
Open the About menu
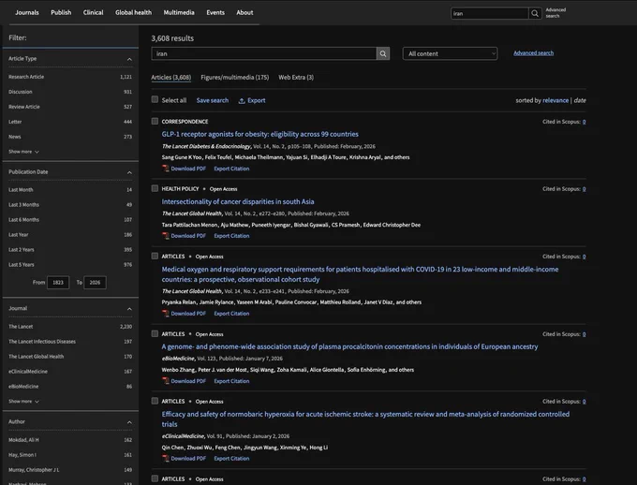click(x=244, y=12)
